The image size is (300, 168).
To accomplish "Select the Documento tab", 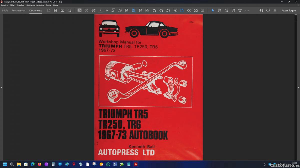I will click(x=36, y=10).
